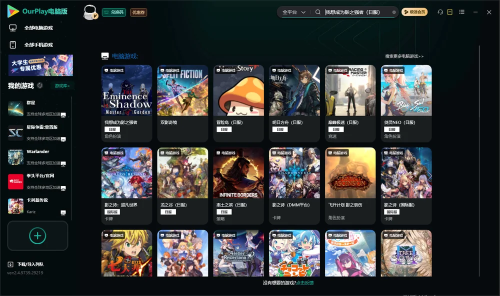Click 搜索更多电脑游戏>> link

(404, 56)
